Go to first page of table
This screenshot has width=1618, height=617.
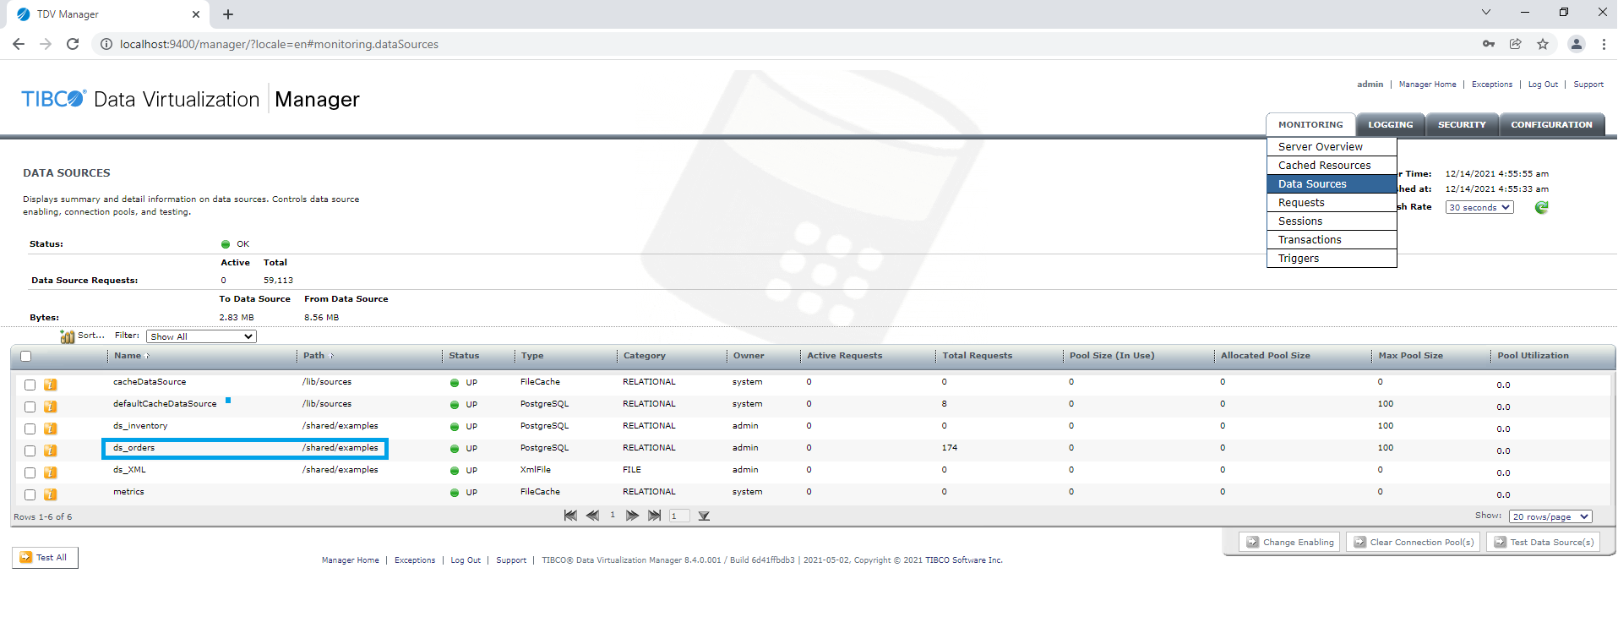(x=570, y=516)
